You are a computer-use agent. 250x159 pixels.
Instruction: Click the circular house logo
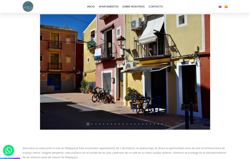28,6
